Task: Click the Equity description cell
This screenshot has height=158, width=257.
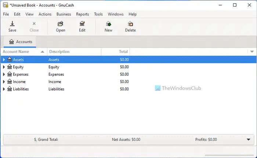Action: [54, 67]
